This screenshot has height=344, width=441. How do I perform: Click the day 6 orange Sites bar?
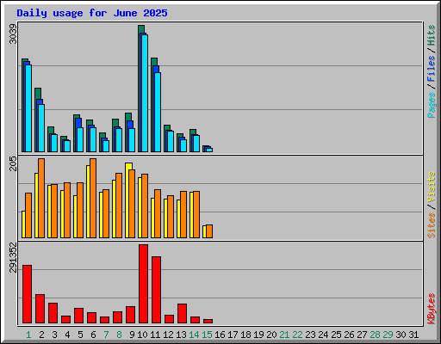pos(93,198)
